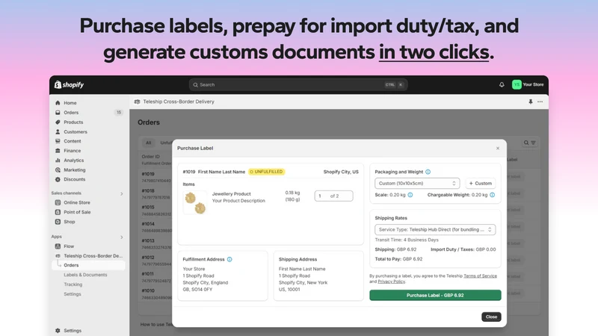The image size is (598, 336).
Task: Click the Shop bag icon
Action: click(58, 222)
